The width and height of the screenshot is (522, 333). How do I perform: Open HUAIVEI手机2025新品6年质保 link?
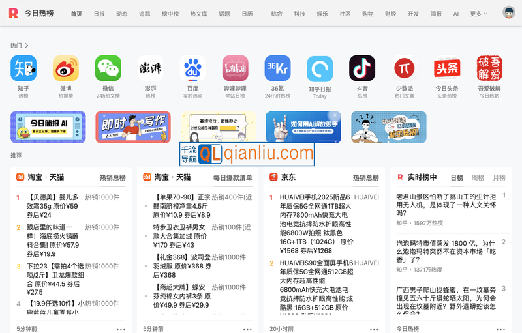coord(316,224)
